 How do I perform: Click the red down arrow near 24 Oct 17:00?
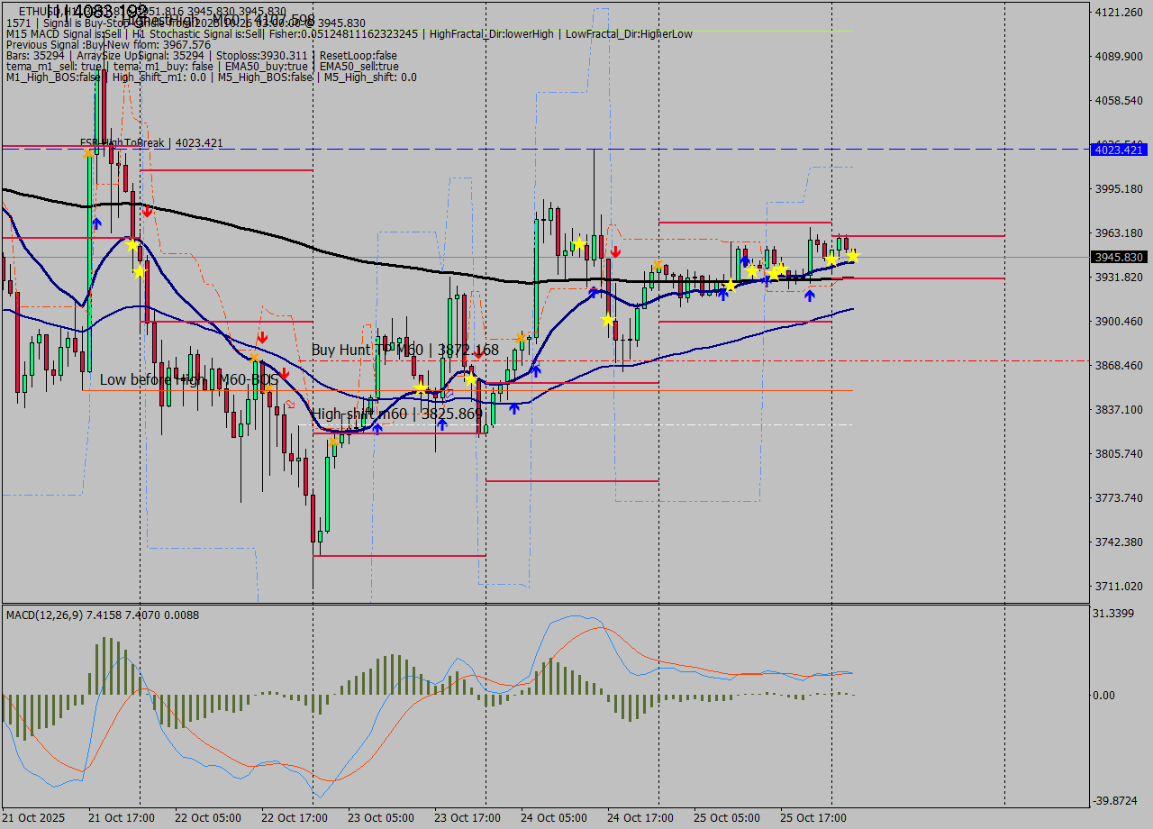coord(615,251)
